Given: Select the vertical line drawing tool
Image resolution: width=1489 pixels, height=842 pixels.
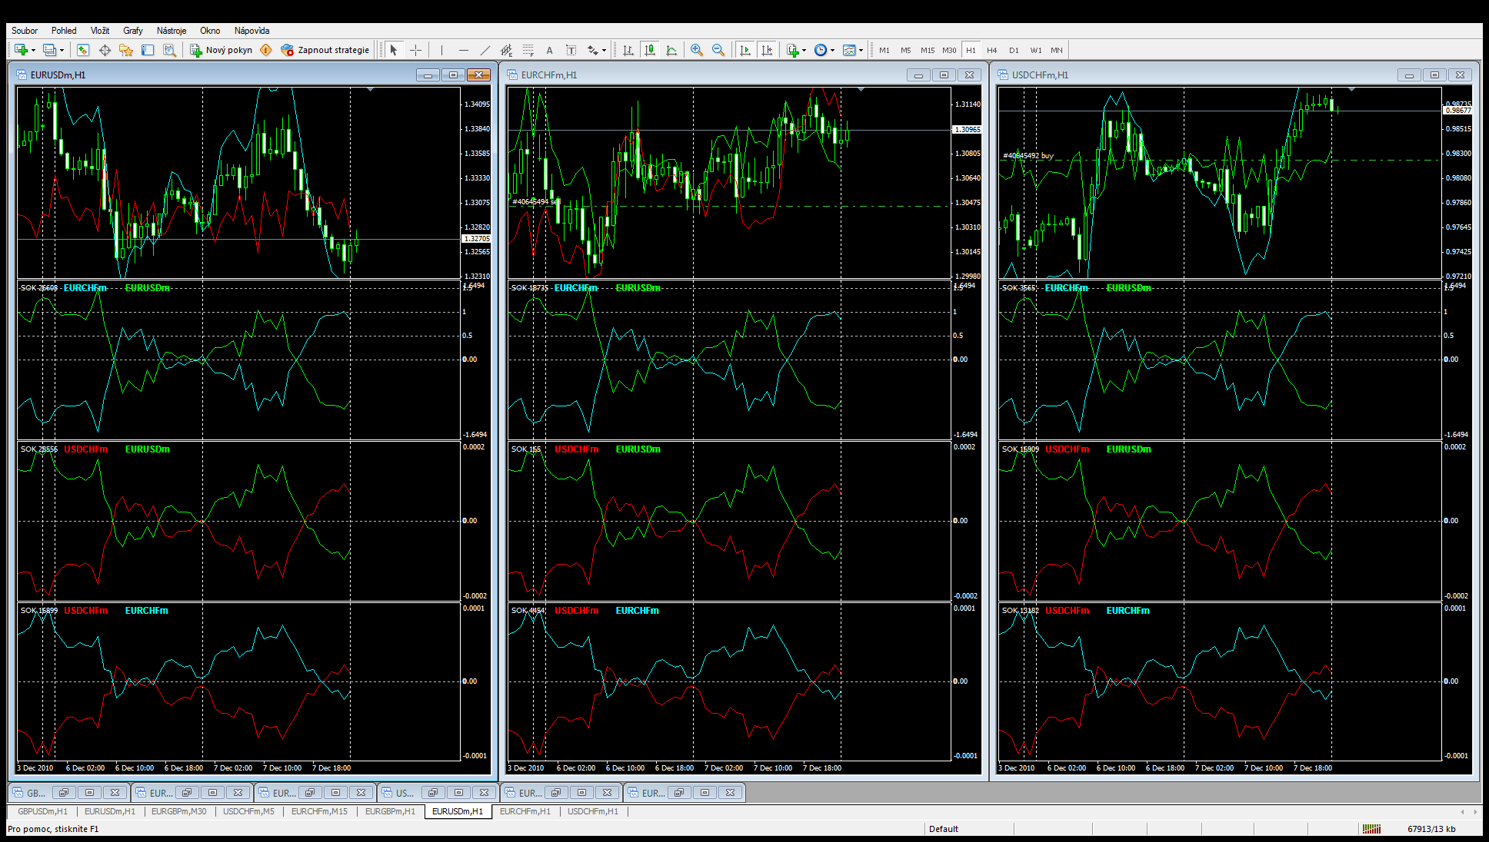Looking at the screenshot, I should 441,50.
